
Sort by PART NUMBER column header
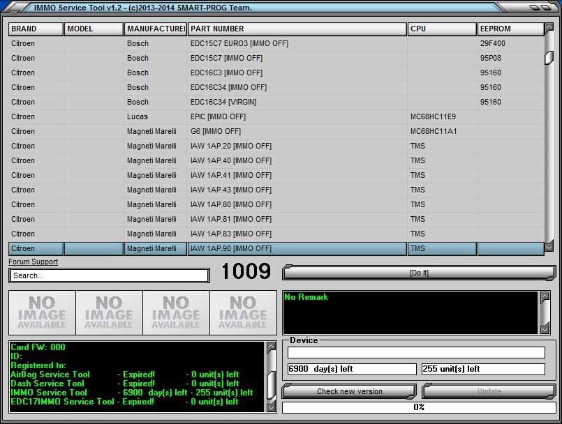tap(296, 29)
